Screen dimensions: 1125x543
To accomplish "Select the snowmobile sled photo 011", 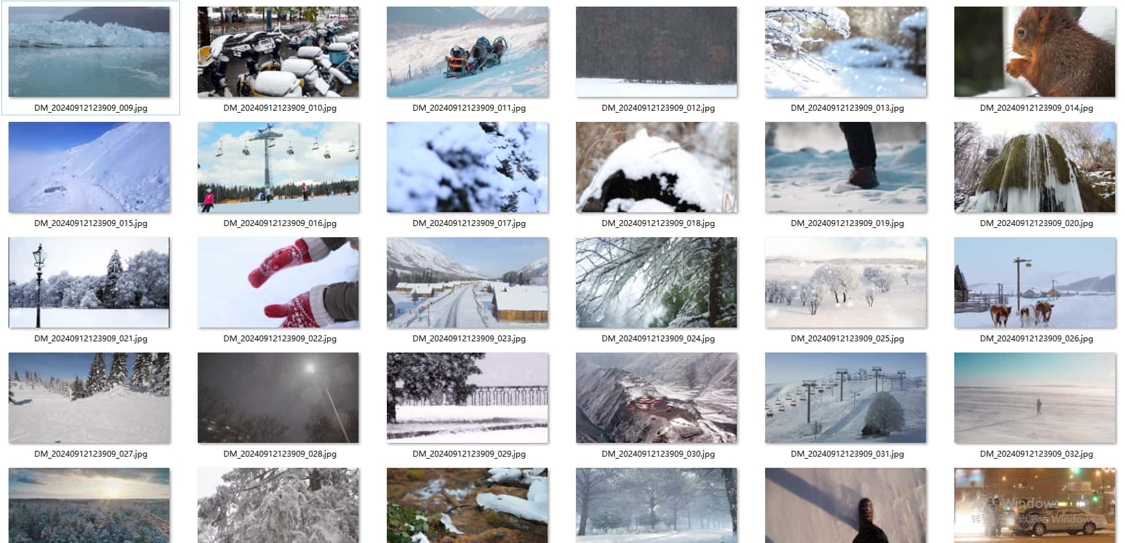I will click(x=467, y=52).
